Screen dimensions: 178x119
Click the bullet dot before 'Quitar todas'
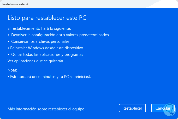click(x=8, y=55)
